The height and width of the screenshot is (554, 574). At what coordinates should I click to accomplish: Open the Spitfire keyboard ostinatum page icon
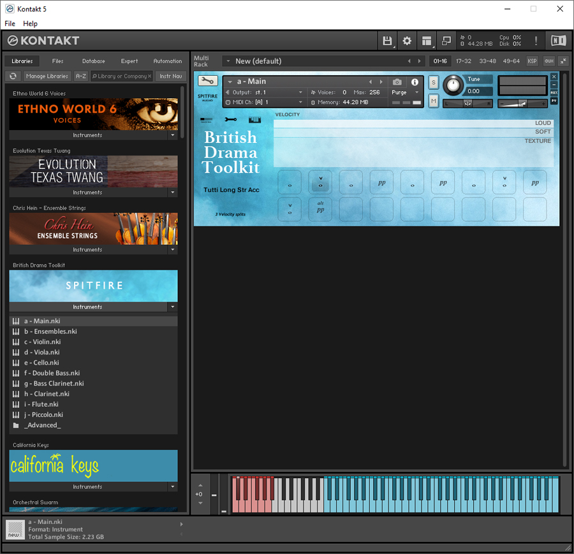(x=254, y=120)
